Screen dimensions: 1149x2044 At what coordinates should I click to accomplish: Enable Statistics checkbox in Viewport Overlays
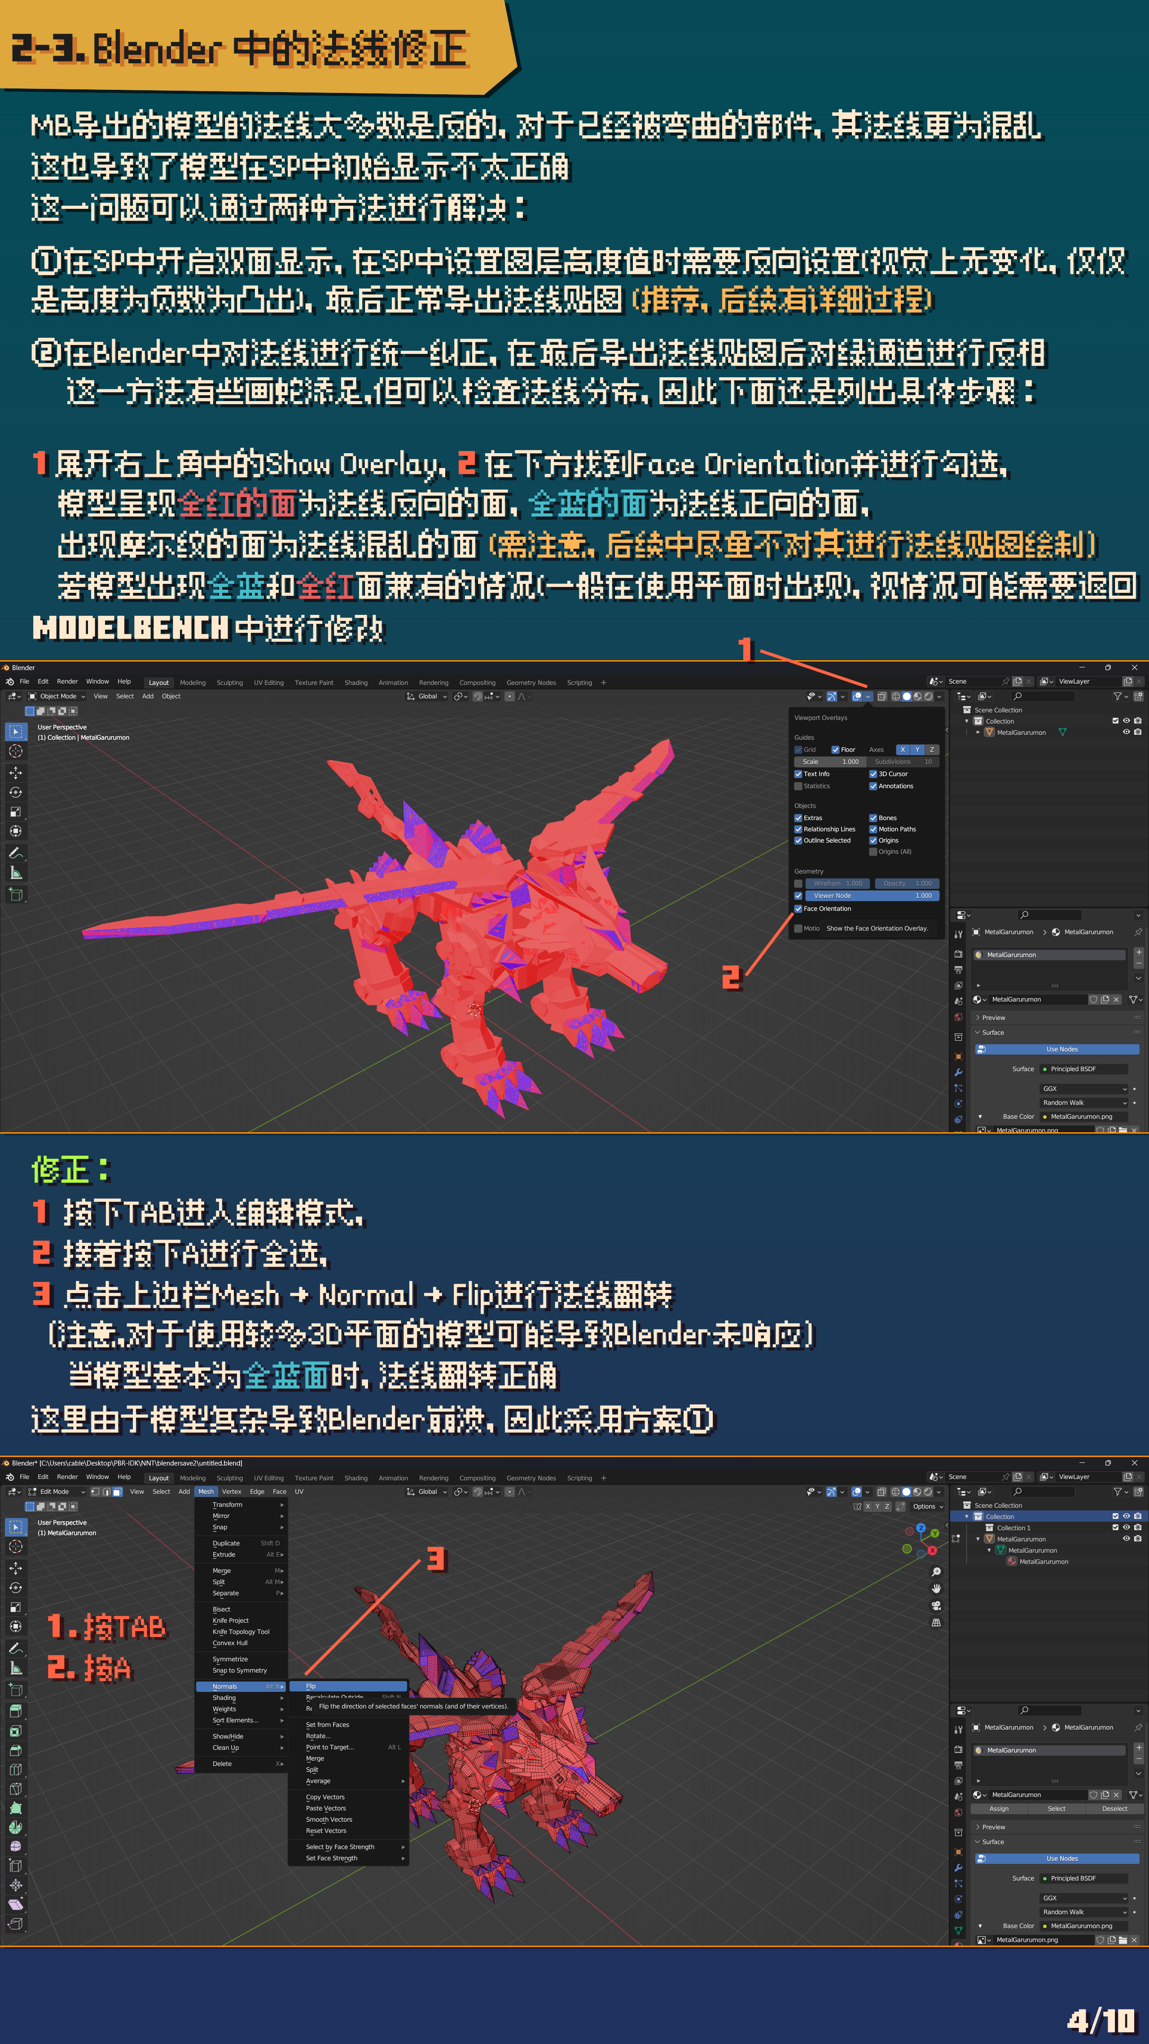tap(798, 786)
